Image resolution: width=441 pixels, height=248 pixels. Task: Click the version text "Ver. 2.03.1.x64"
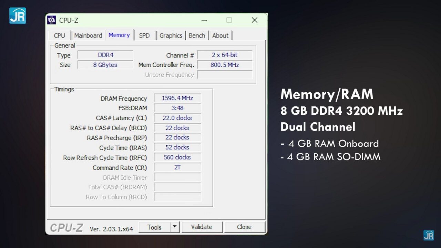coord(111,229)
